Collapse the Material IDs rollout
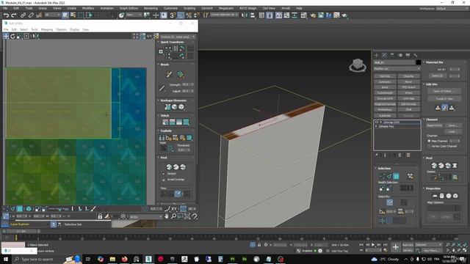 click(424, 62)
